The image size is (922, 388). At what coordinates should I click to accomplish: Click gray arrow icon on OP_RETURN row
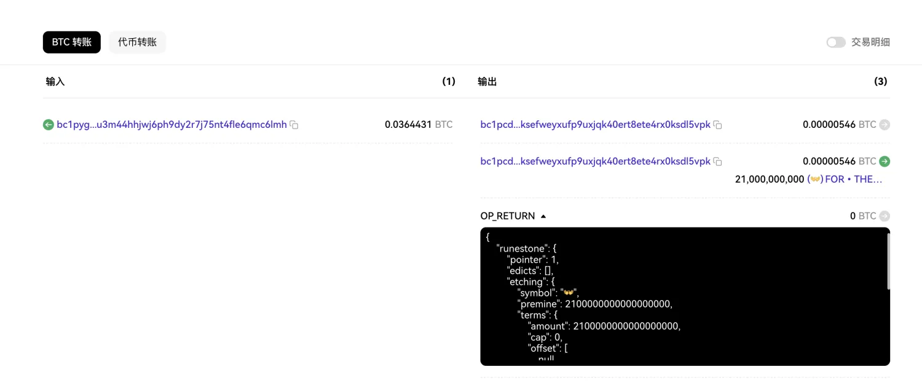pyautogui.click(x=885, y=216)
